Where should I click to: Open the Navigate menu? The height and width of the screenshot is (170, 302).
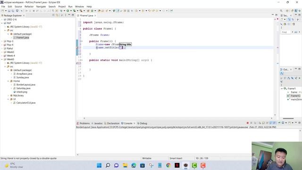[41, 7]
